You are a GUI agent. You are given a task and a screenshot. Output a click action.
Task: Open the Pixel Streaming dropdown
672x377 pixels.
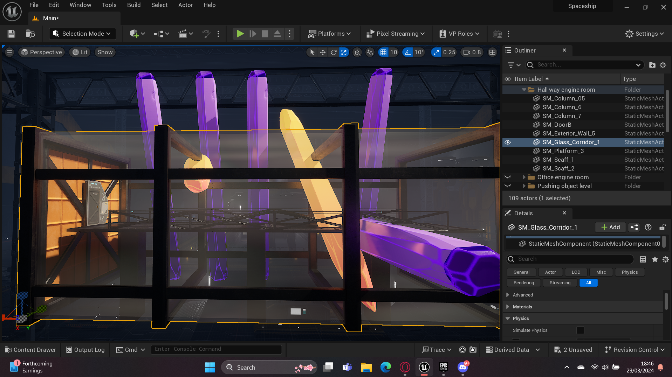tap(396, 34)
